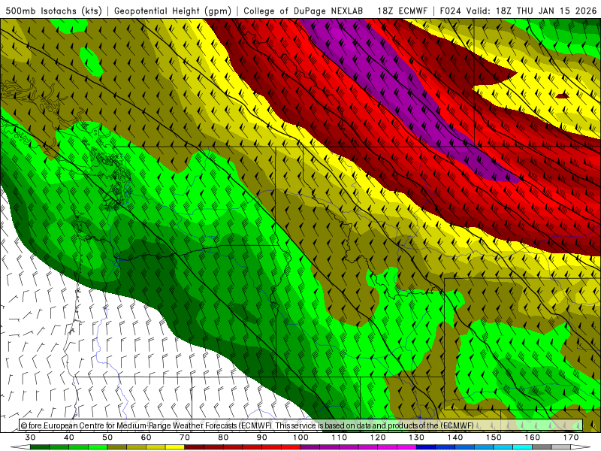Select the '100' color scale label

click(x=300, y=437)
